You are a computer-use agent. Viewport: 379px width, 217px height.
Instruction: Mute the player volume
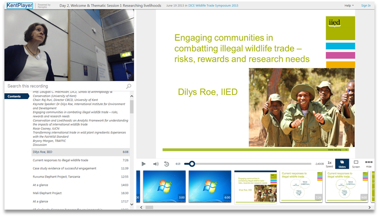point(155,164)
